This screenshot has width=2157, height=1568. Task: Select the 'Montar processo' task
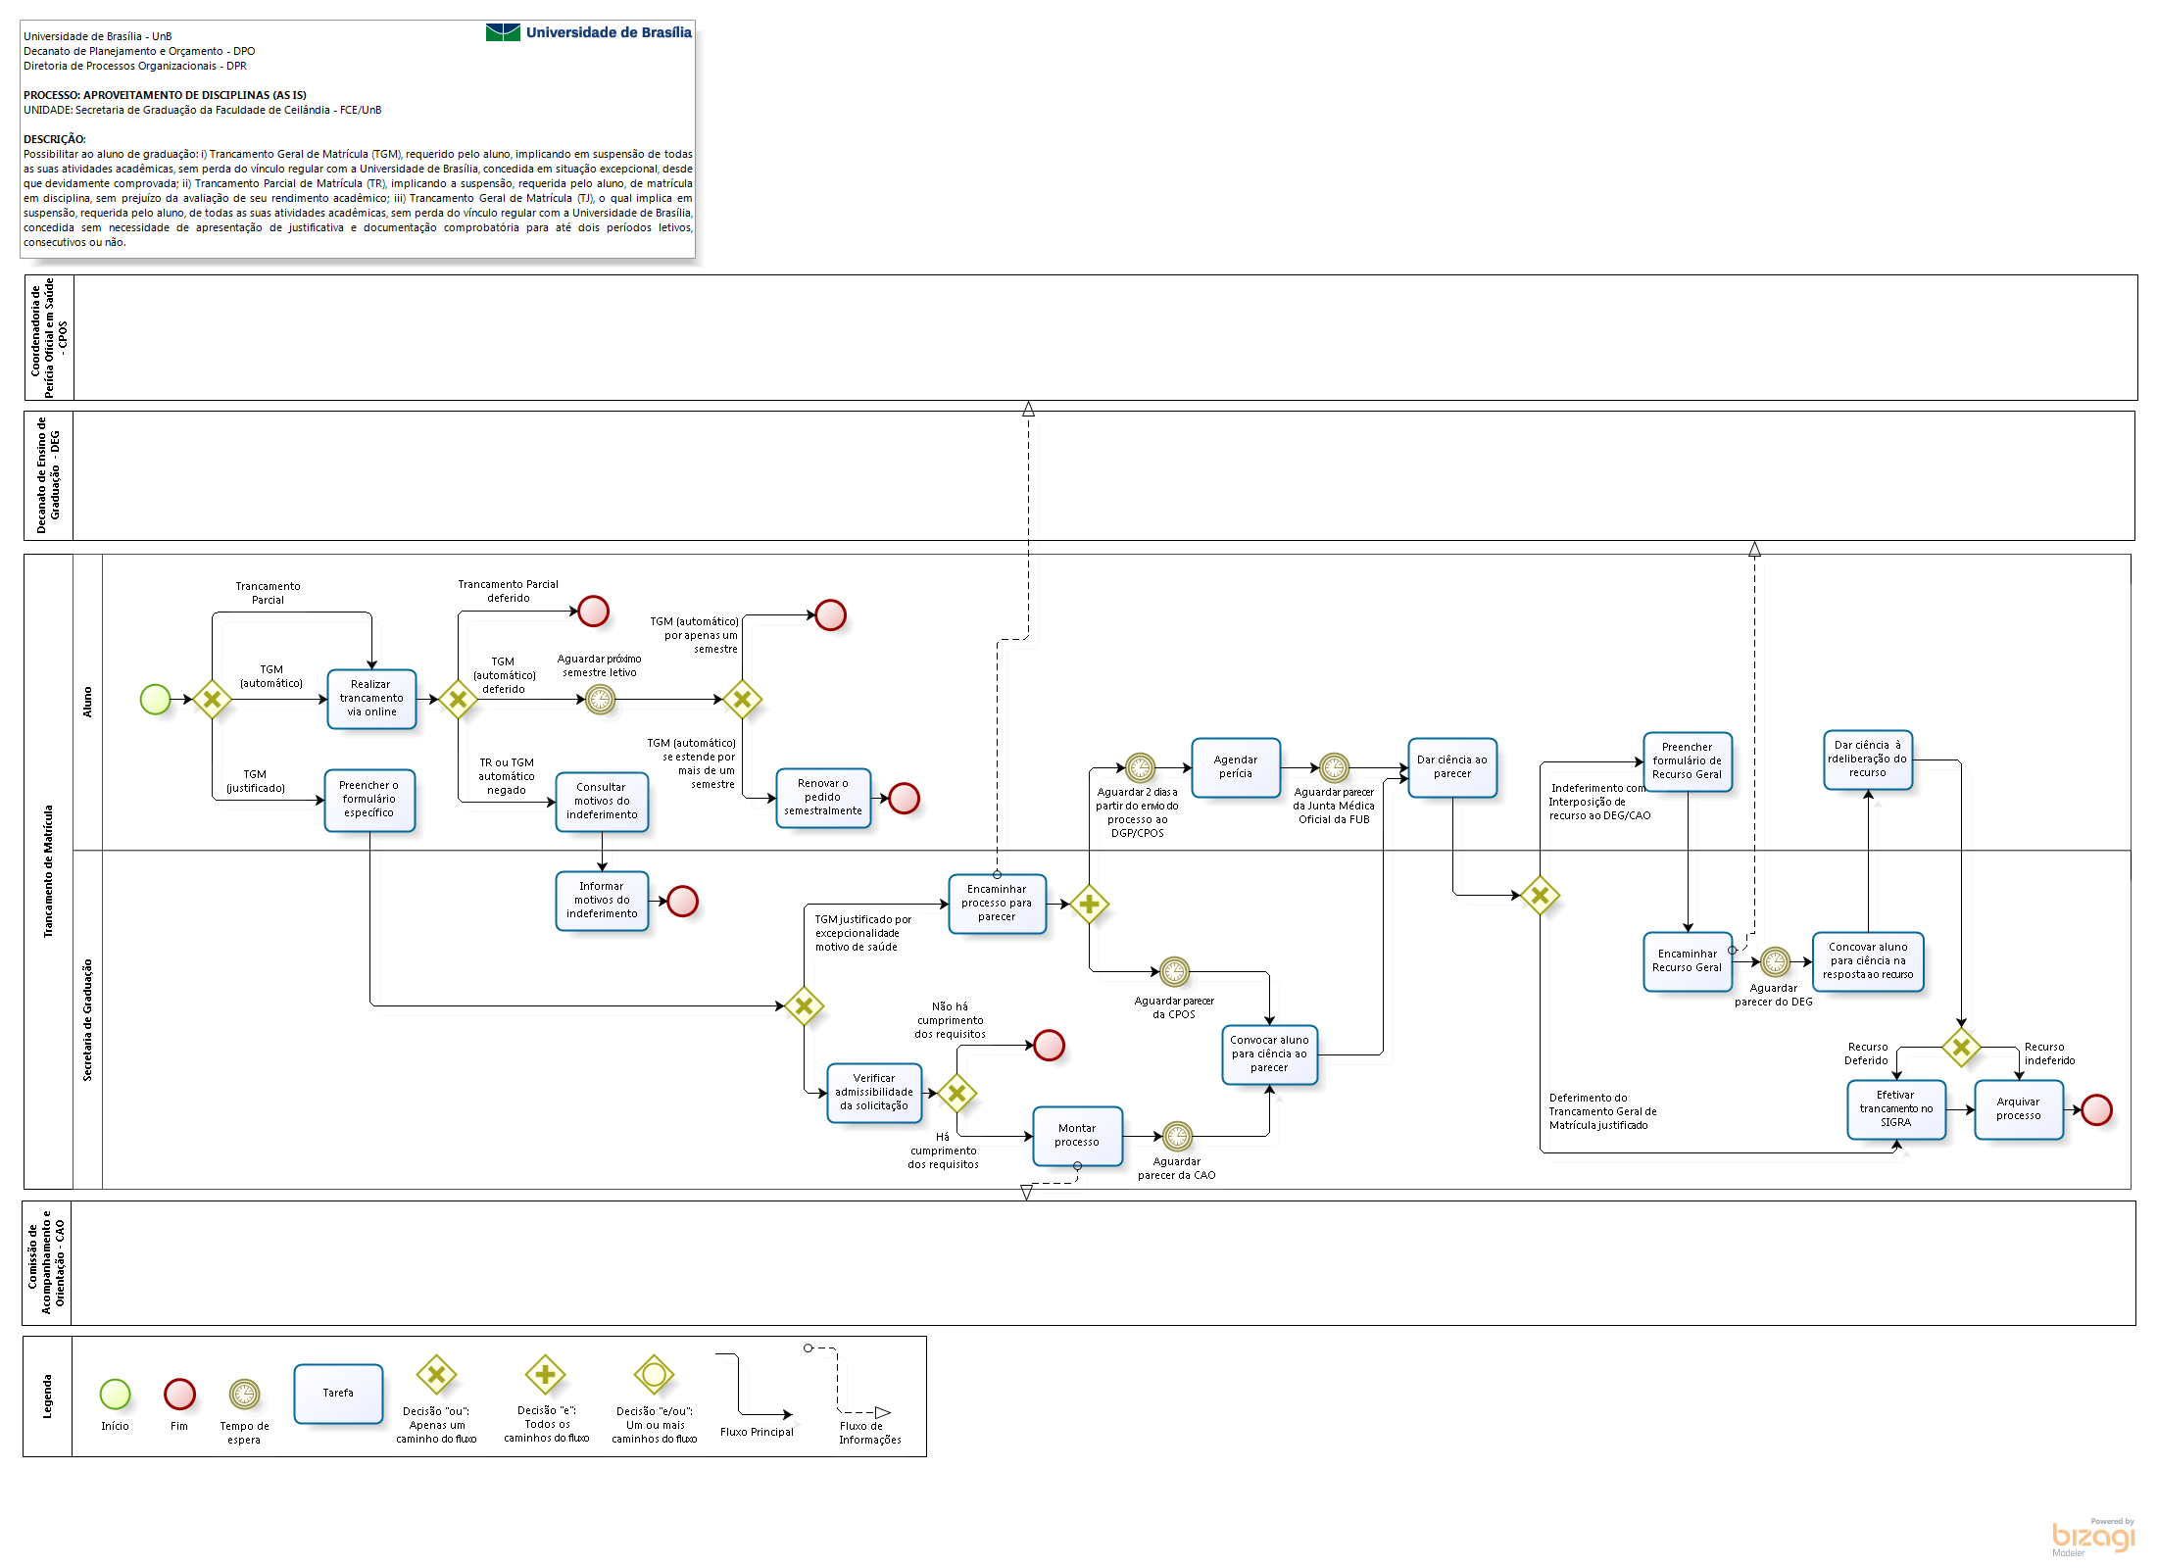pyautogui.click(x=1077, y=1136)
